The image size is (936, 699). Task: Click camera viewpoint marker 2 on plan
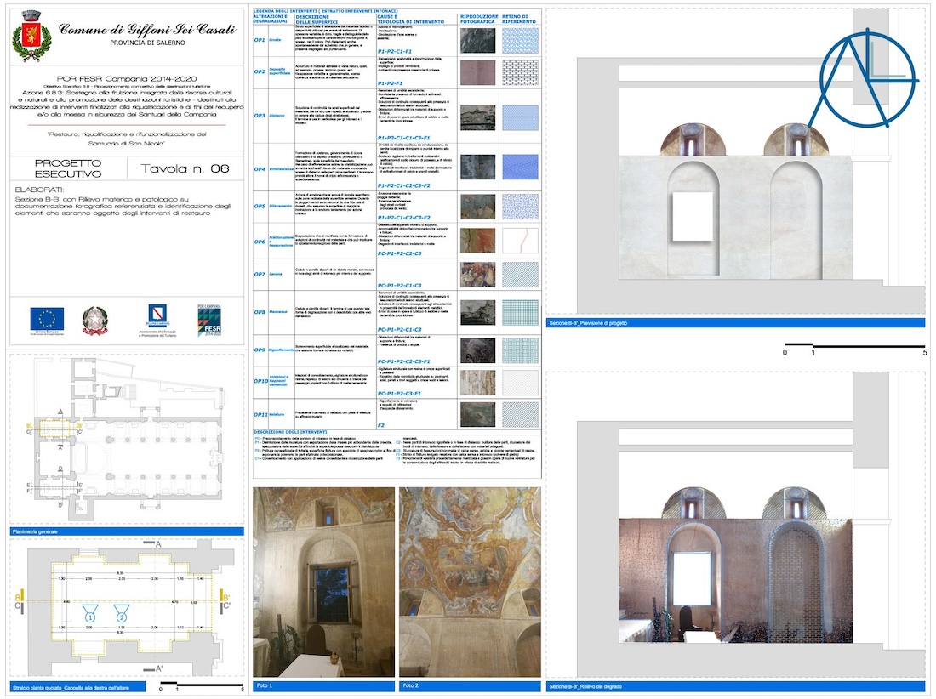[x=122, y=614]
